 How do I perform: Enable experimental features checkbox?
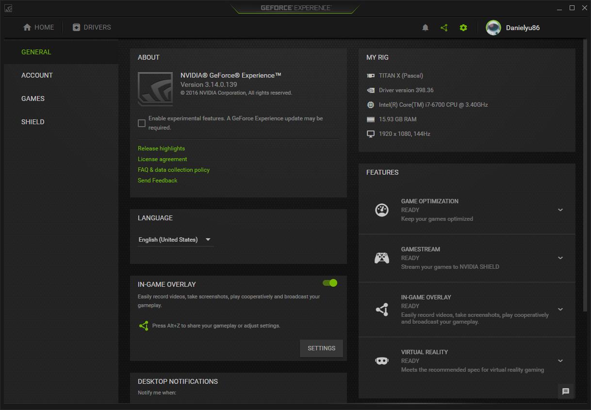tap(142, 123)
